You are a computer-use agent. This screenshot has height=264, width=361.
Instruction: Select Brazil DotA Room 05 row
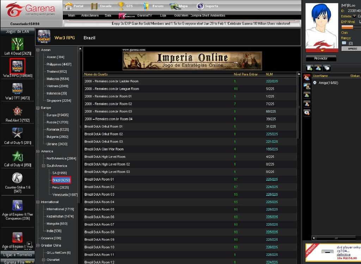(190, 209)
